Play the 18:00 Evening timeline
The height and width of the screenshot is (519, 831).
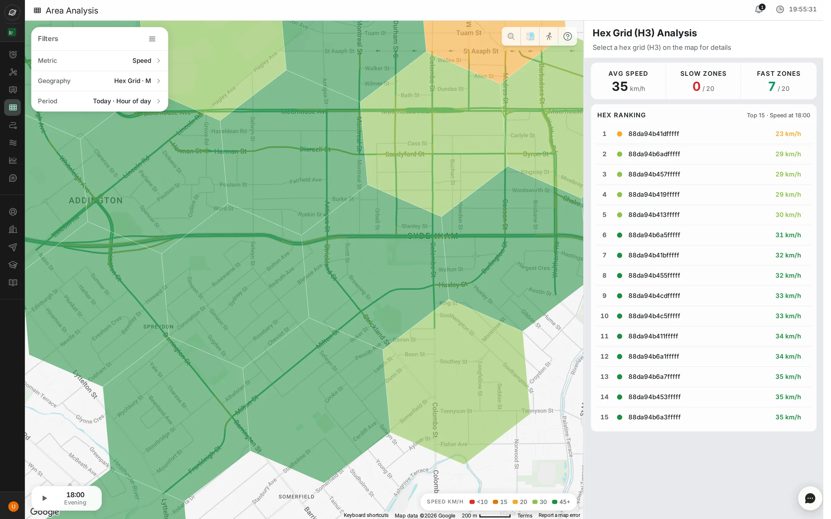pyautogui.click(x=44, y=498)
